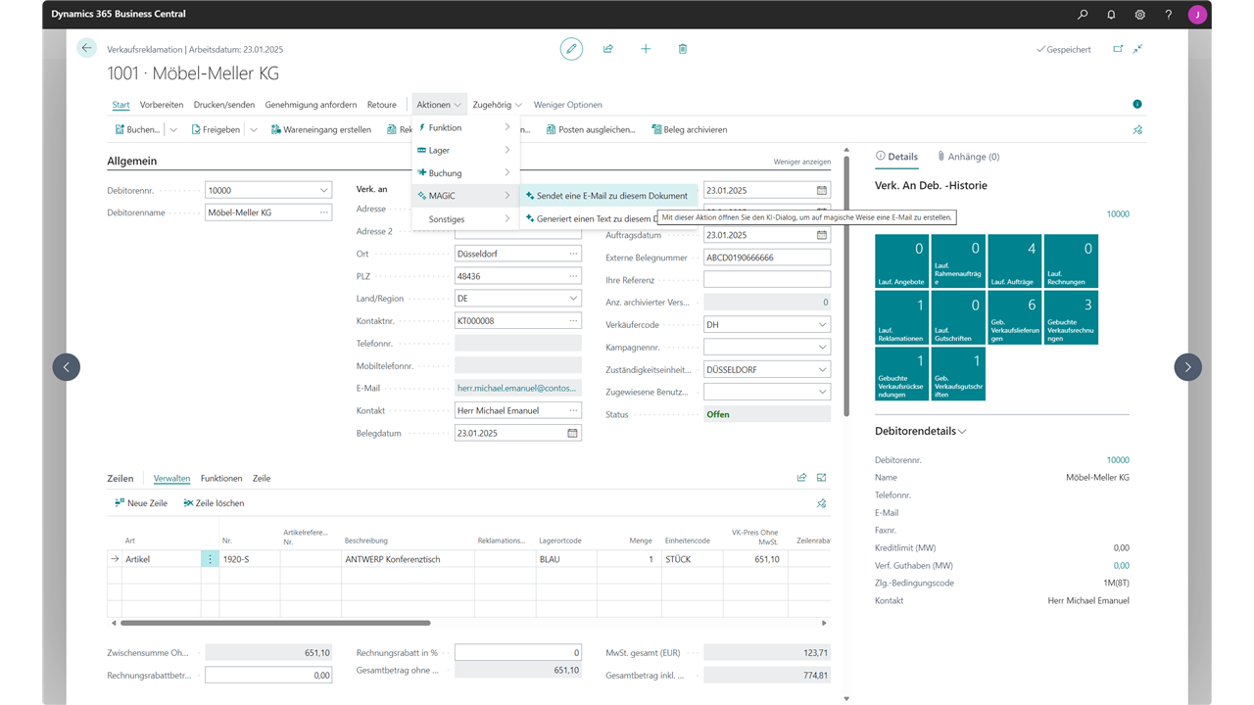Click the Weniger anzeigen link
Viewport: 1254px width, 705px height.
click(x=802, y=163)
